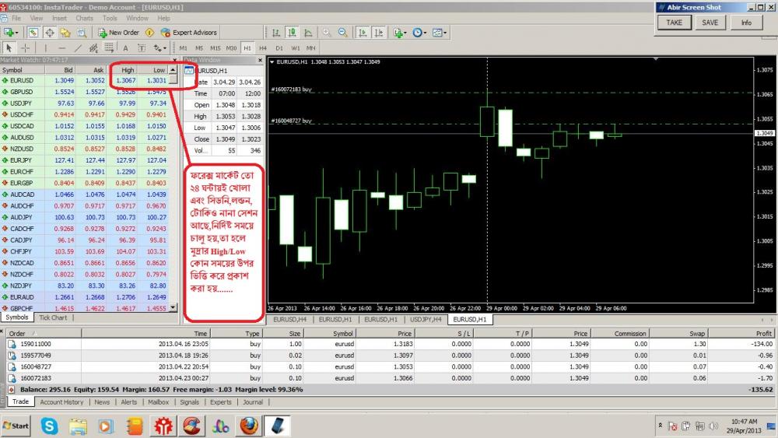Click the chart tabs scroll-right arrow

point(771,320)
